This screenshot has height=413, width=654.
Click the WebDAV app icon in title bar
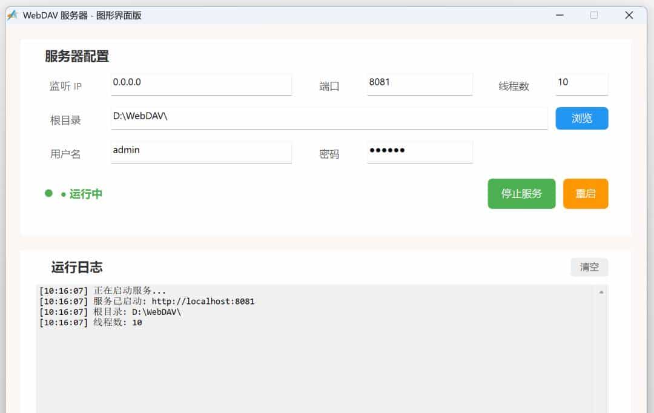click(x=11, y=15)
